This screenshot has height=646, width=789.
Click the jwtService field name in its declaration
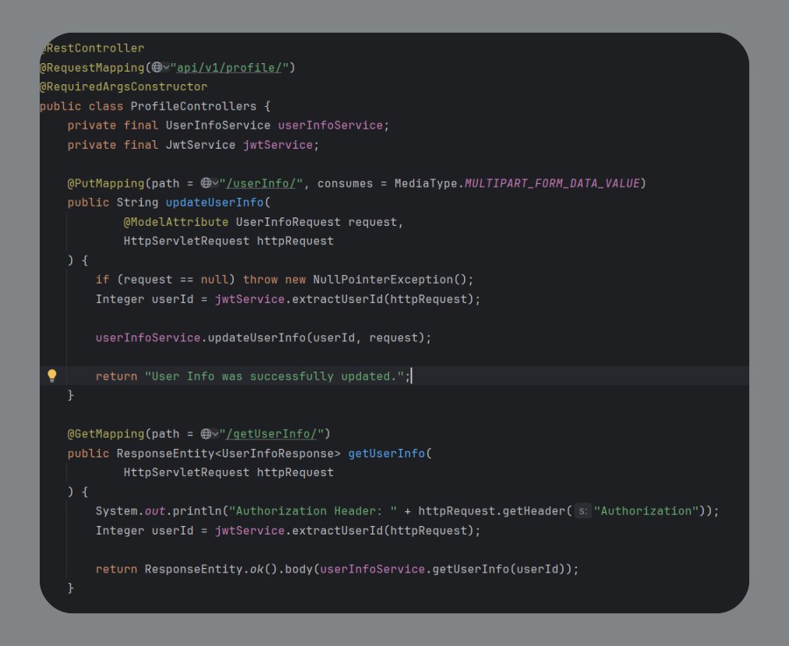click(278, 145)
